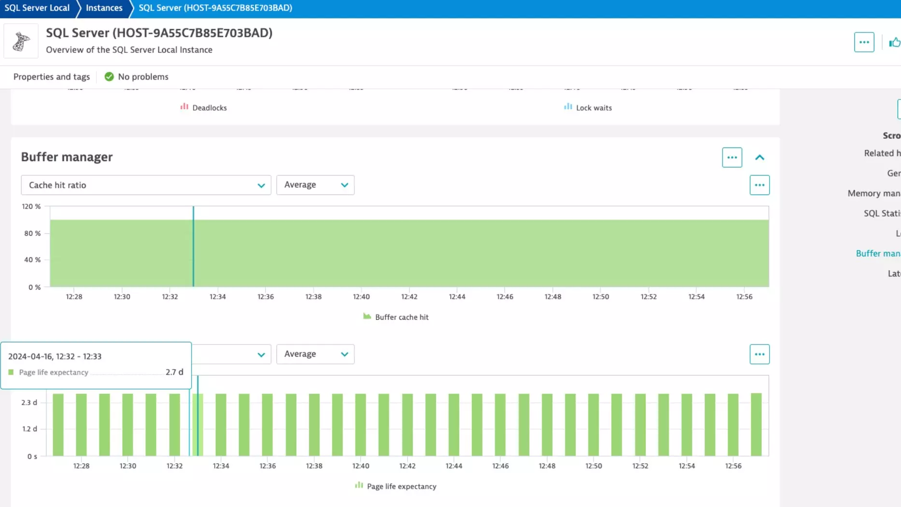The image size is (901, 507).
Task: Open Page life expectancy chart options menu
Action: [x=759, y=354]
